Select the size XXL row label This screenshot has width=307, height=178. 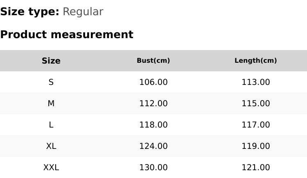(x=51, y=167)
